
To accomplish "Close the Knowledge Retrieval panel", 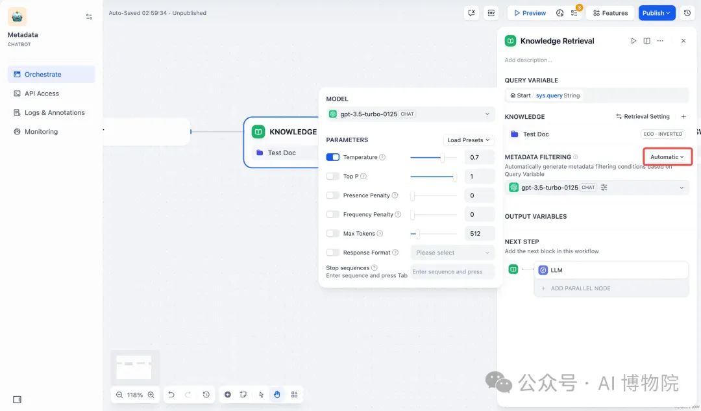I will [x=683, y=41].
